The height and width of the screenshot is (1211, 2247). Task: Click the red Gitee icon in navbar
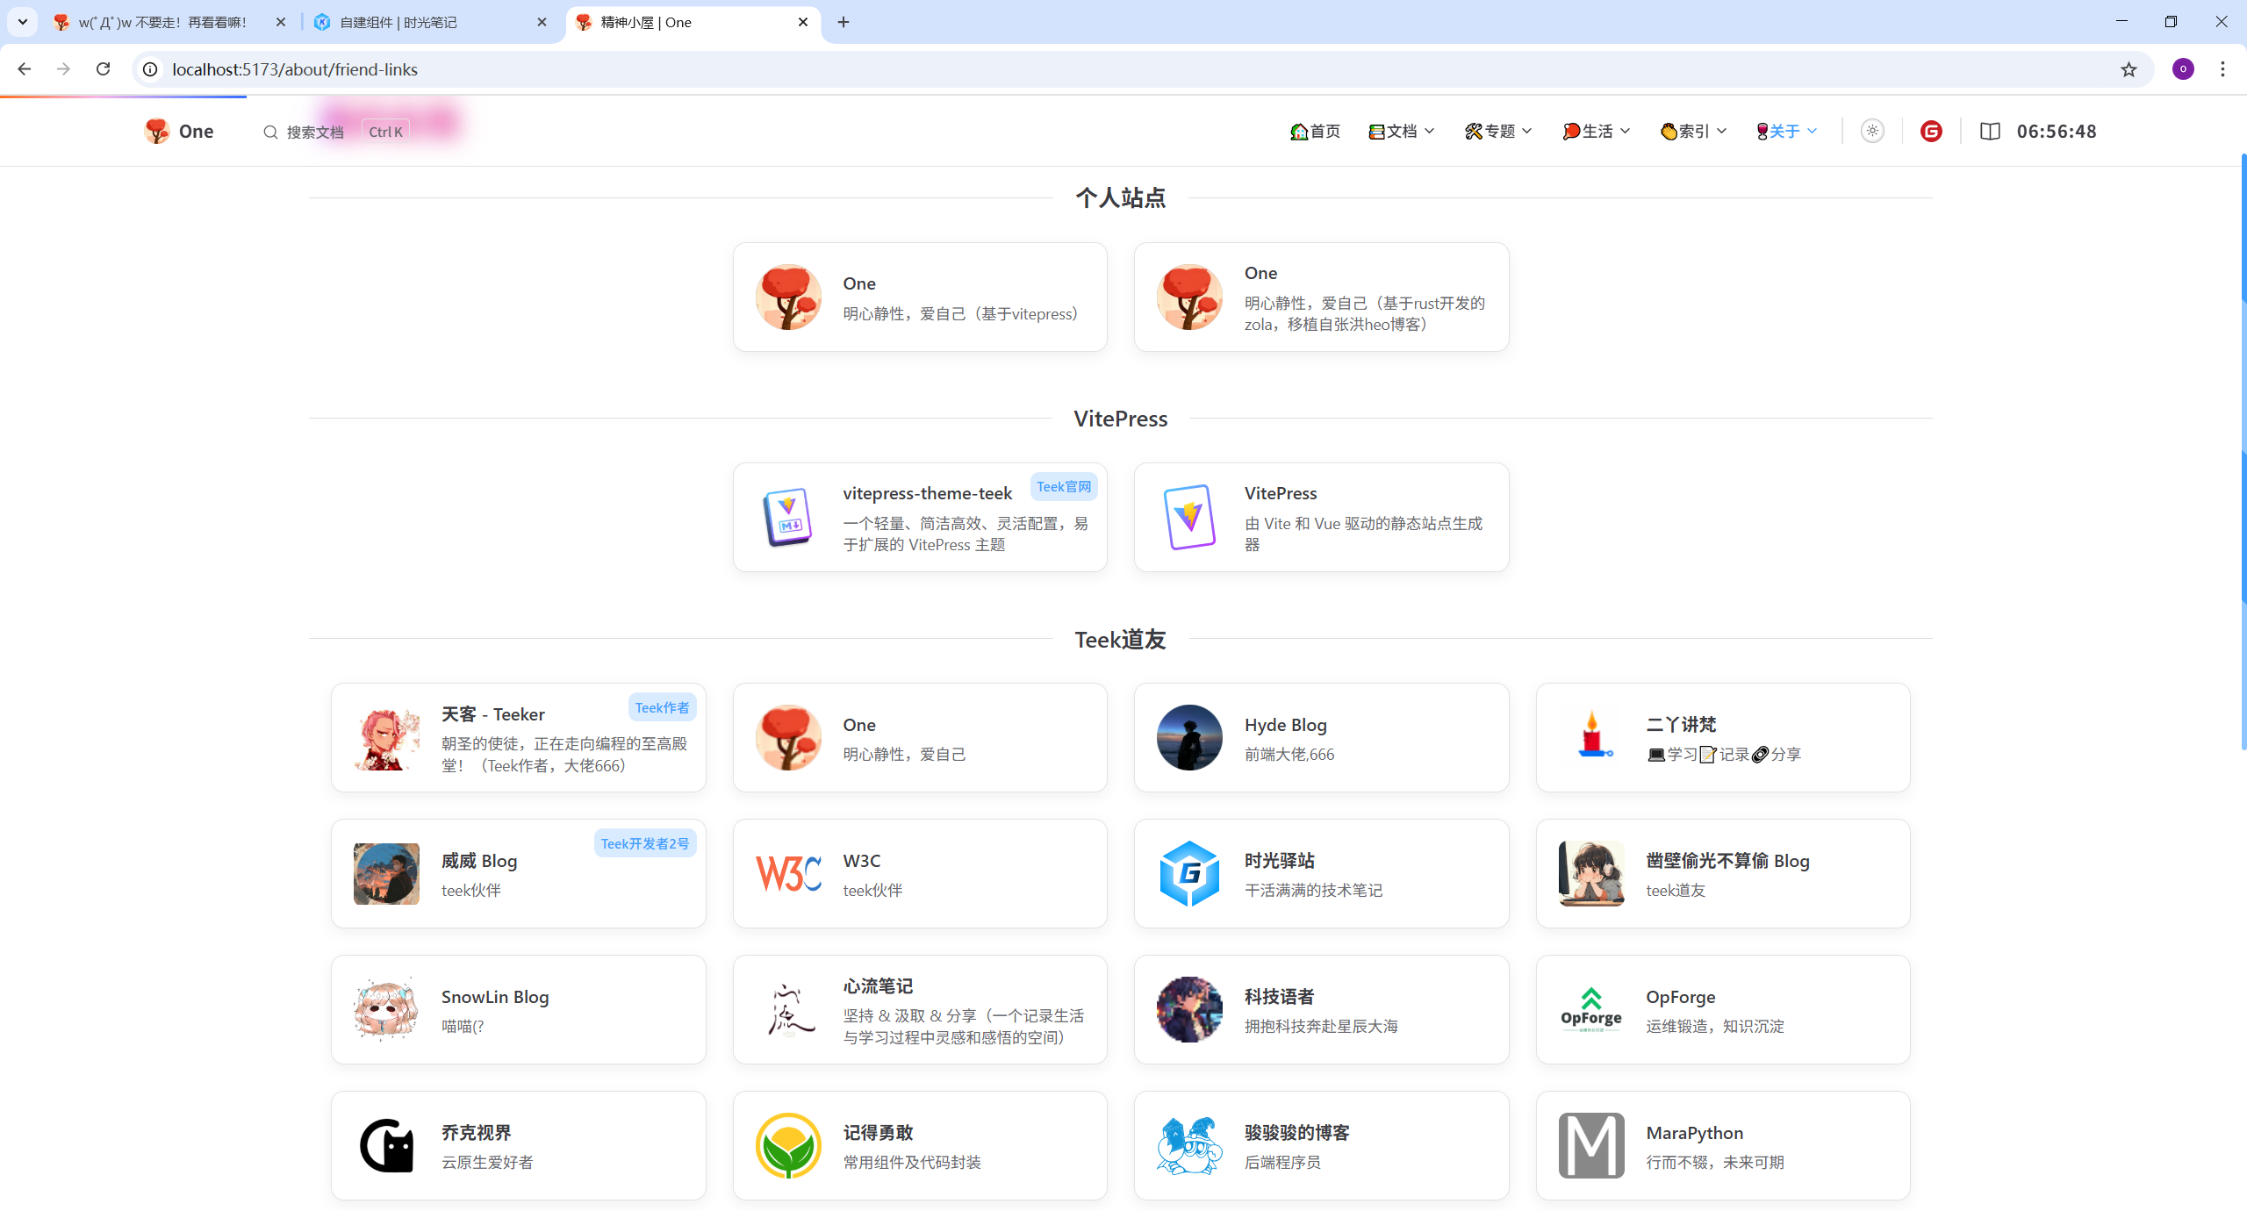(x=1931, y=131)
